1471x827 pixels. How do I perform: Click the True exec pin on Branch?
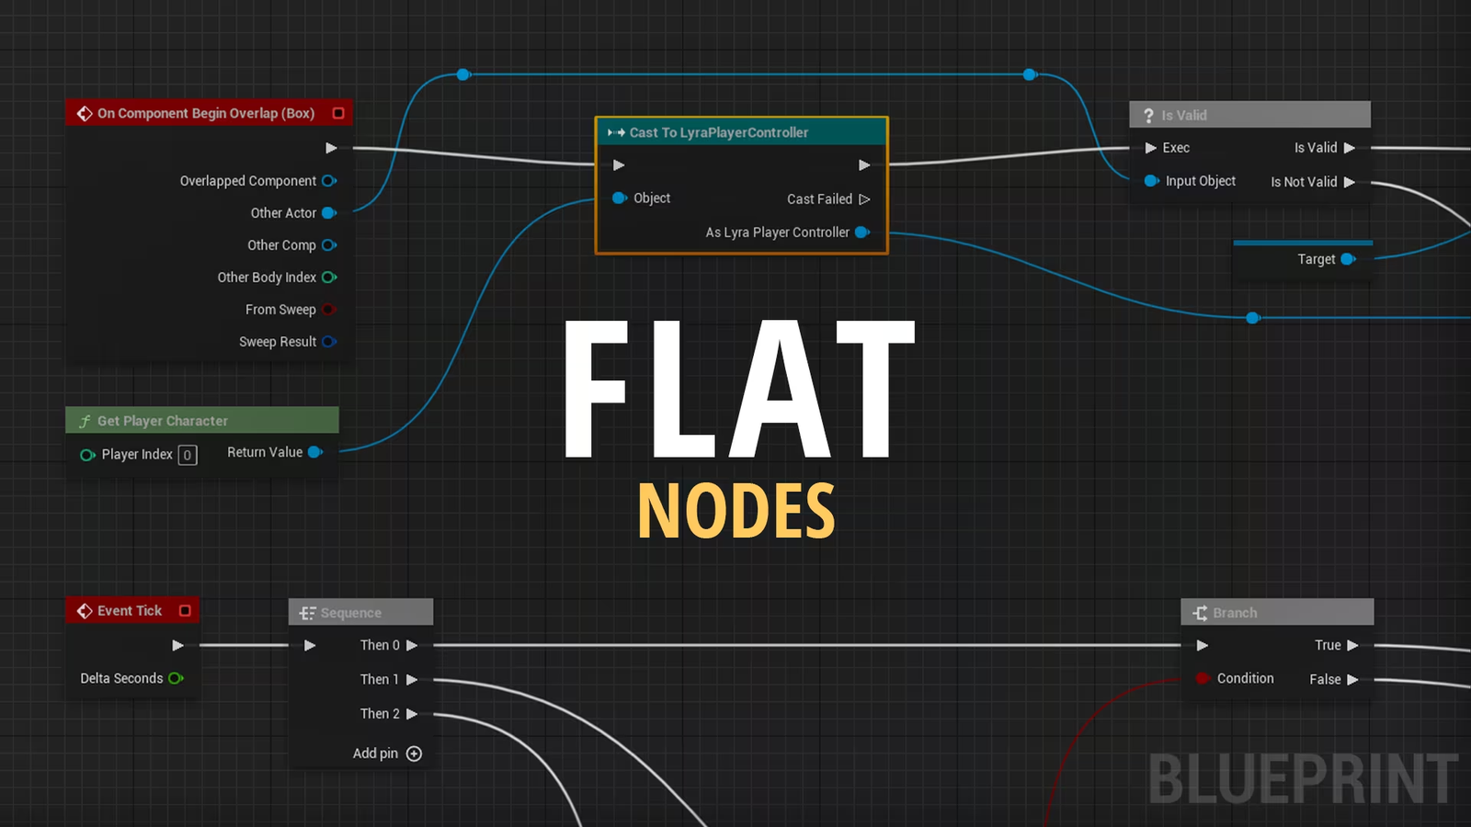(1351, 644)
